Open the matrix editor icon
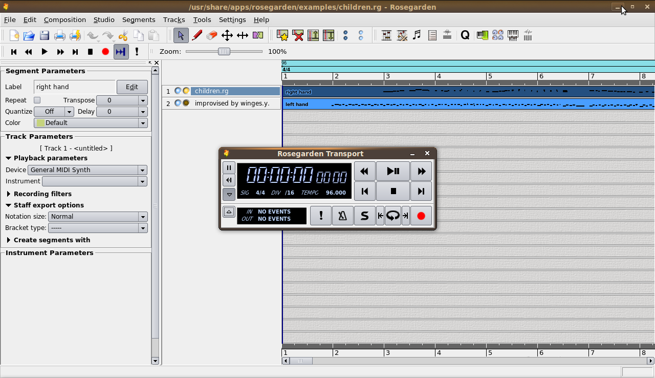The height and width of the screenshot is (378, 655). (387, 35)
